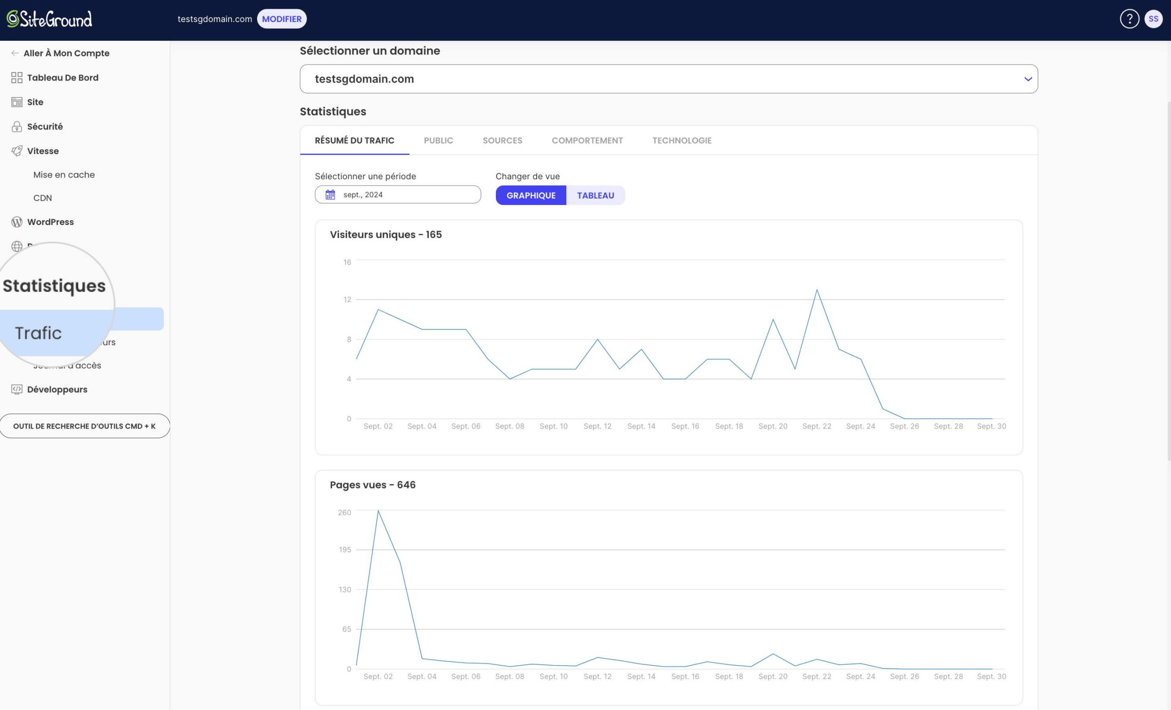Image resolution: width=1171 pixels, height=710 pixels.
Task: Open the Public tab
Action: tap(438, 140)
